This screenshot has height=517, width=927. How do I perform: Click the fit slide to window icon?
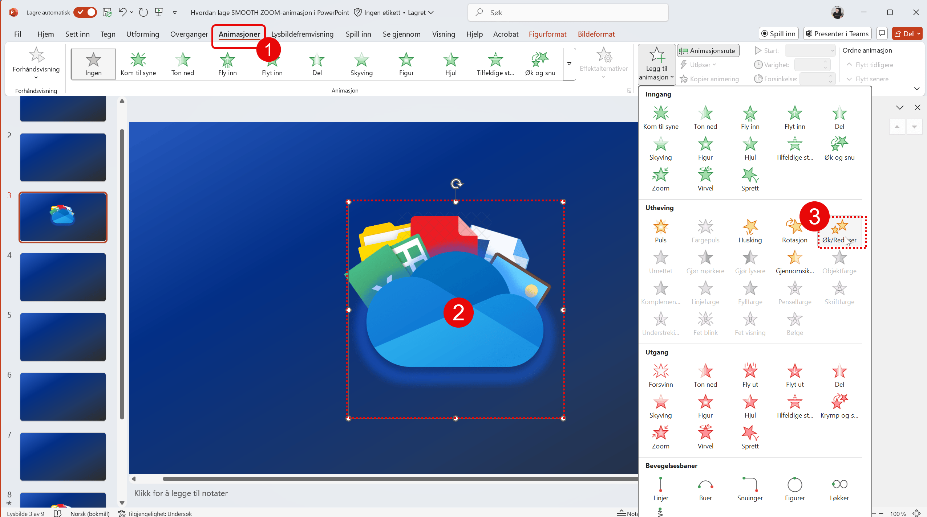coord(917,513)
